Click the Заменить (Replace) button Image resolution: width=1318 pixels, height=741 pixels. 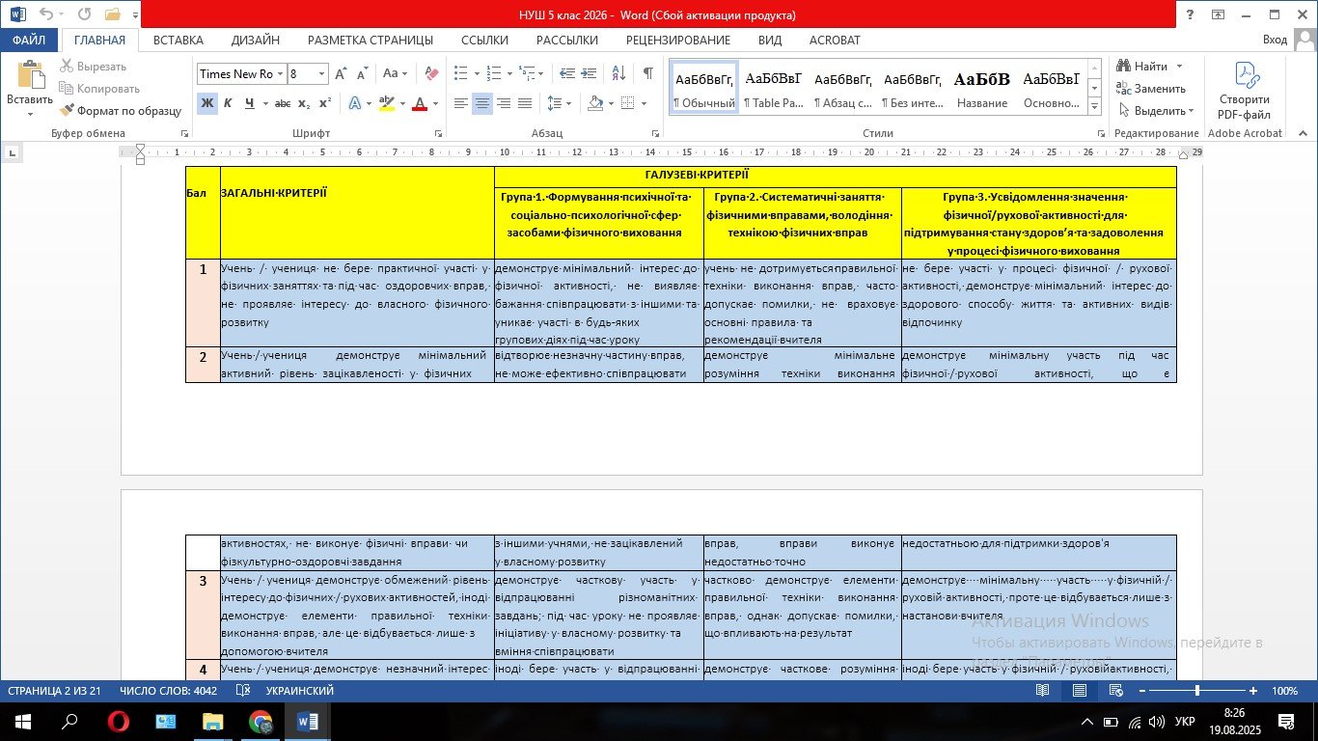(x=1151, y=89)
